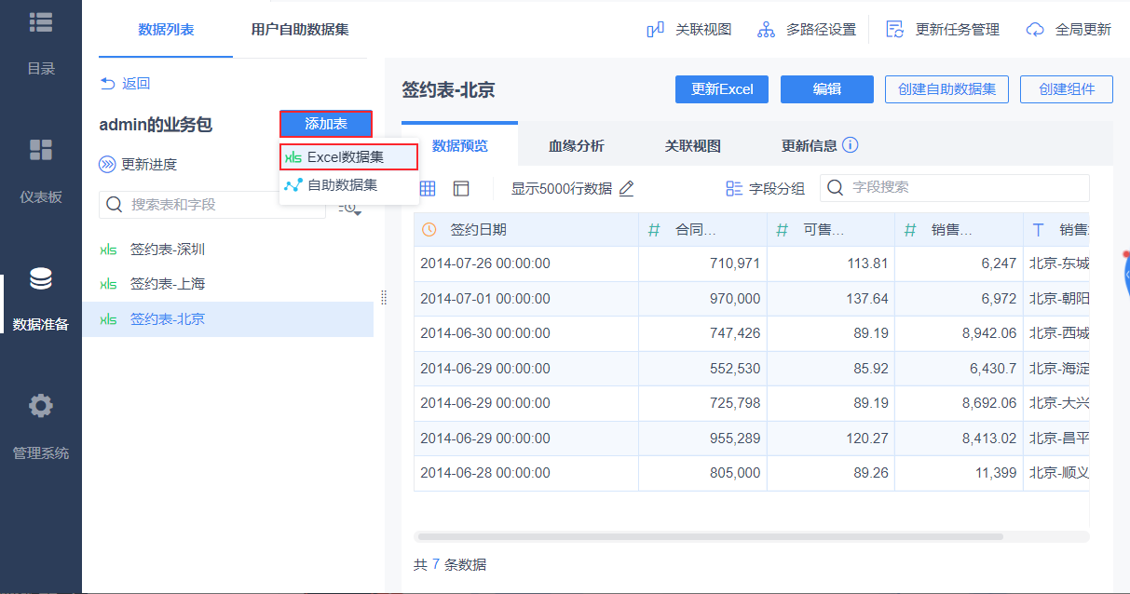Click the info icon next to 更新信息

(x=850, y=145)
